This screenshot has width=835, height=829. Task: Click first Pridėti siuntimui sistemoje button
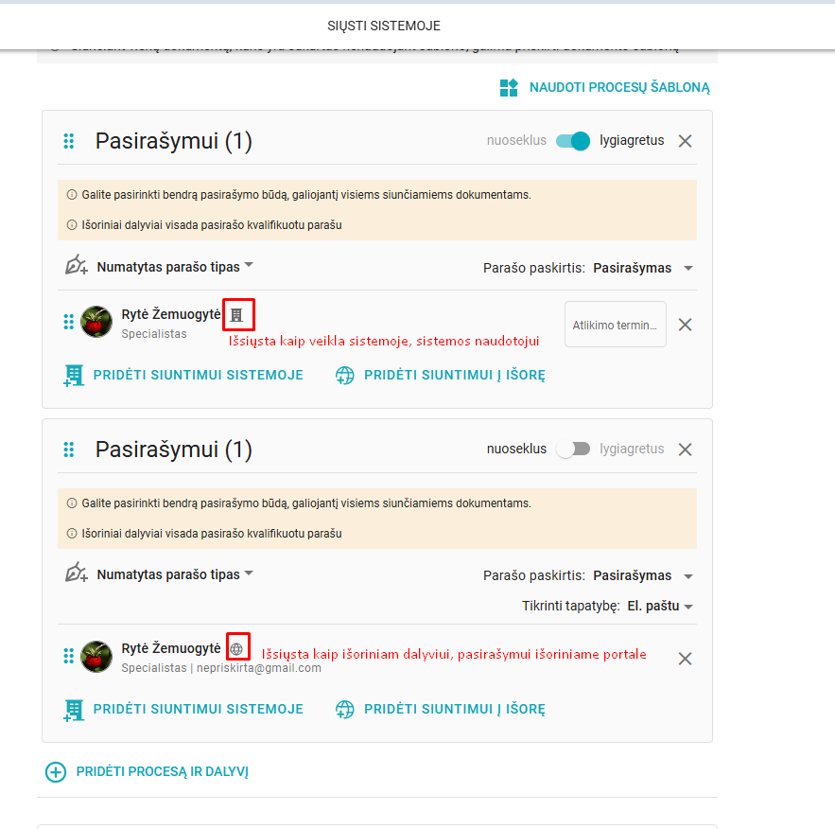pos(197,375)
